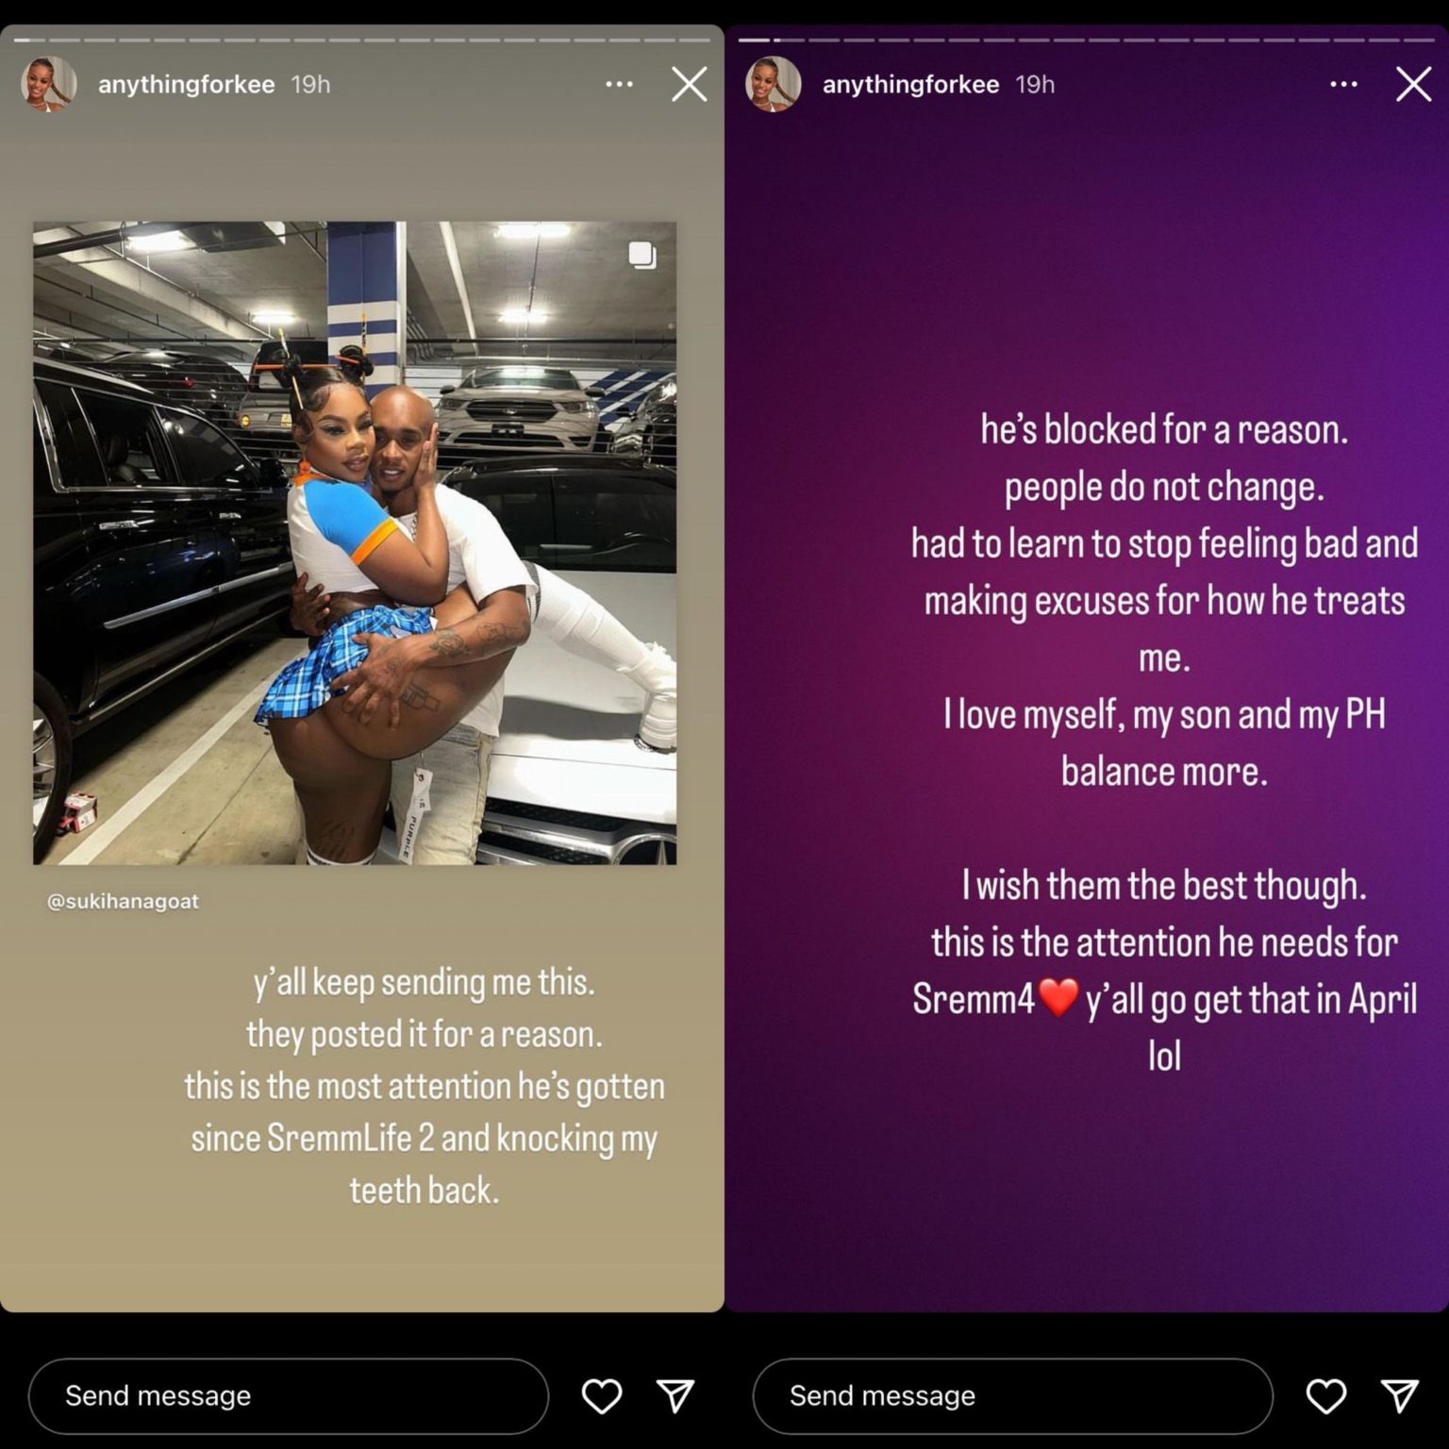This screenshot has height=1449, width=1449.
Task: Share the left story via paper plane icon
Action: pyautogui.click(x=675, y=1395)
